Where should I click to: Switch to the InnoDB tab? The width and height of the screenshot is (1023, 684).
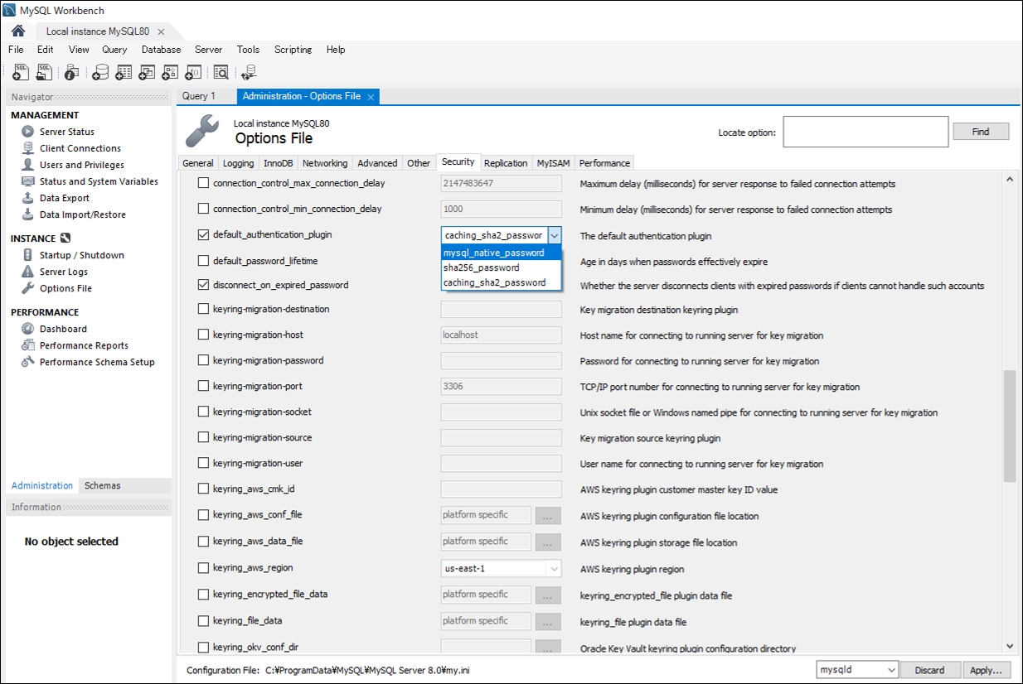coord(278,163)
